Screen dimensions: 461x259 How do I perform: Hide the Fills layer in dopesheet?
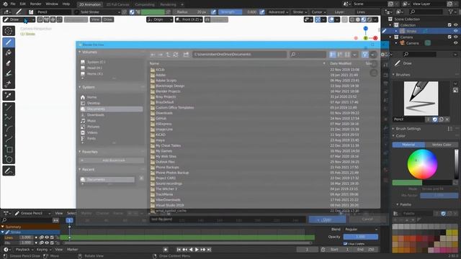tap(47, 243)
